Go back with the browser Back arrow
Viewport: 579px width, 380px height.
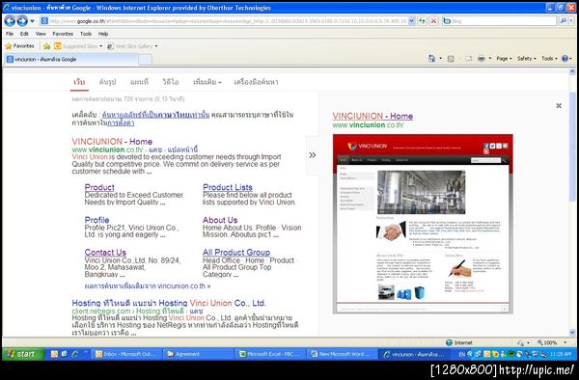pyautogui.click(x=10, y=21)
